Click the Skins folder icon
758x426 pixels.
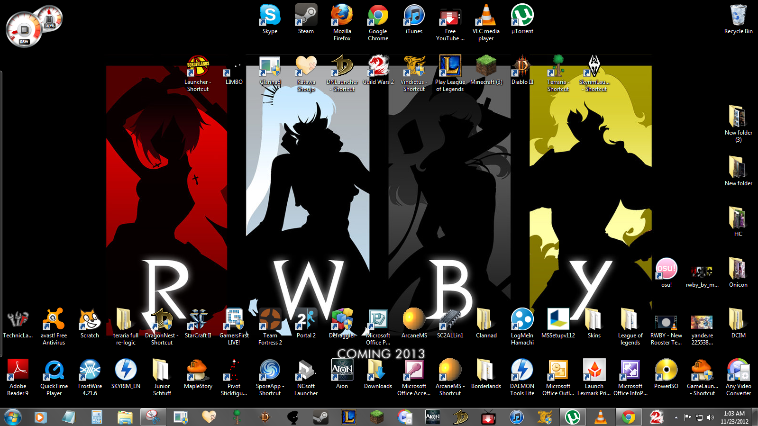click(x=594, y=324)
